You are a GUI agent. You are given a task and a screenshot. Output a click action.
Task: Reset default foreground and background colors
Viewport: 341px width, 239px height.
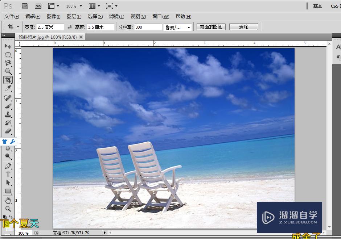[4, 217]
